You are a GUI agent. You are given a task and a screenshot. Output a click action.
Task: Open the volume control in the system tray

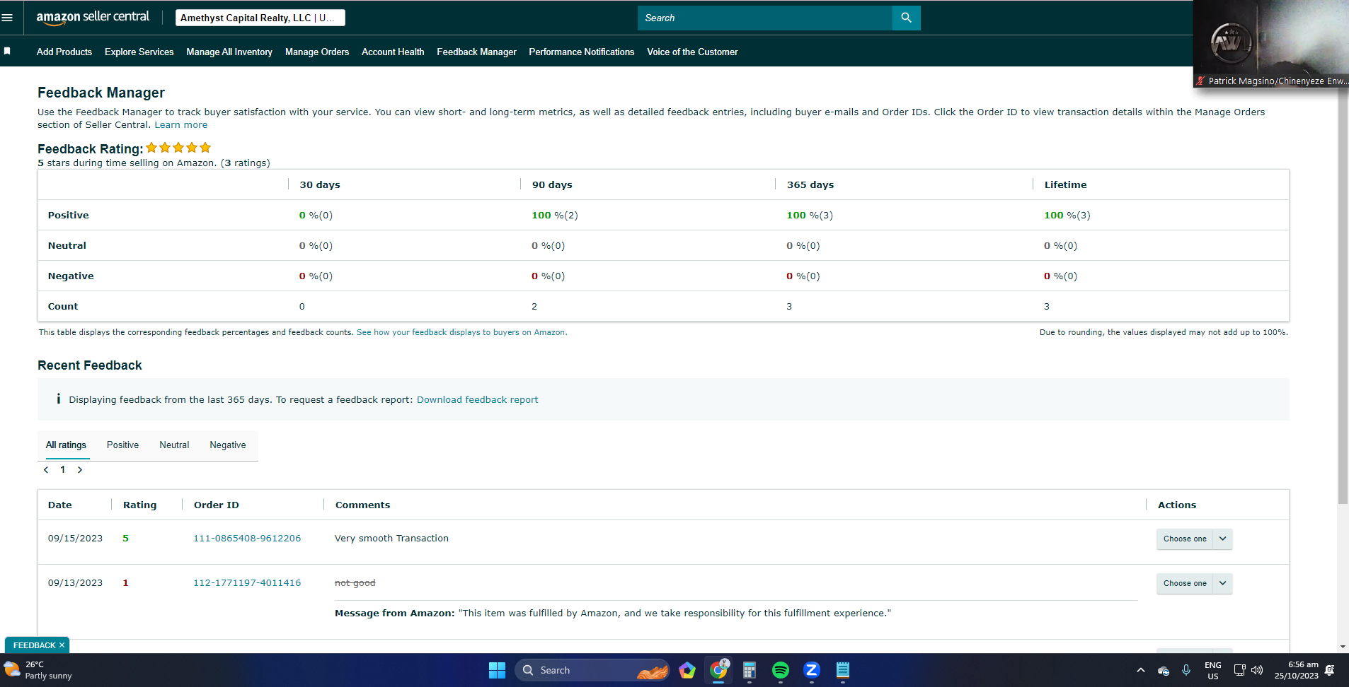tap(1257, 670)
